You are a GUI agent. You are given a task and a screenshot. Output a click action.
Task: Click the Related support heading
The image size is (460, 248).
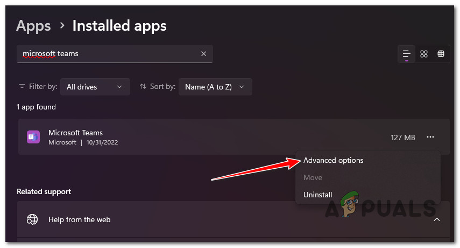44,191
